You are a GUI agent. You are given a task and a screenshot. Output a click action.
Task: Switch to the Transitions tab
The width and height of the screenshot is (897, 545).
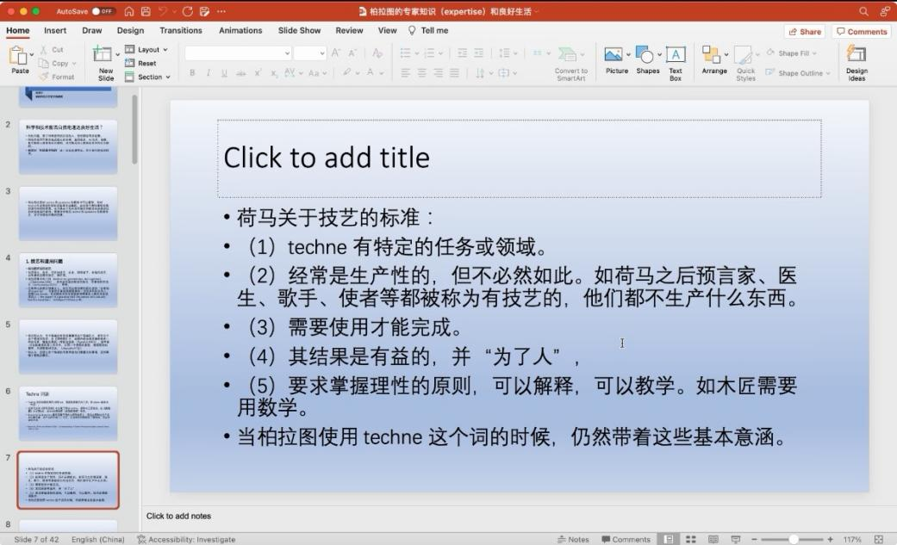(181, 31)
